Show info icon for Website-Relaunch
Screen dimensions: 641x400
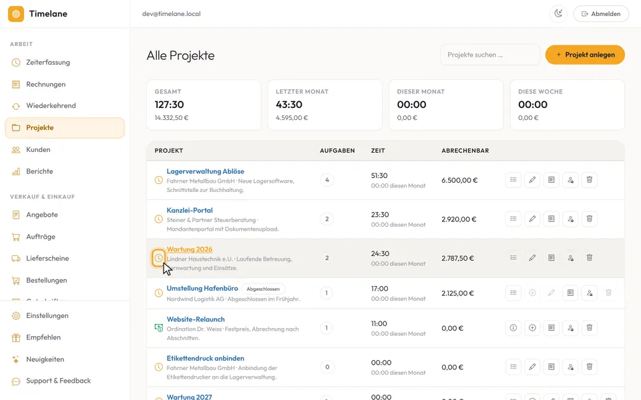click(513, 328)
